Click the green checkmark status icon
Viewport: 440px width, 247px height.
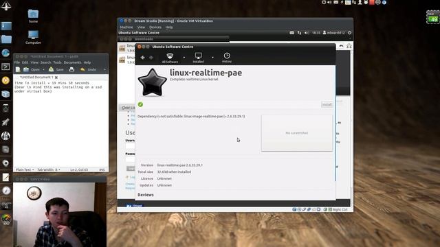tap(140, 104)
